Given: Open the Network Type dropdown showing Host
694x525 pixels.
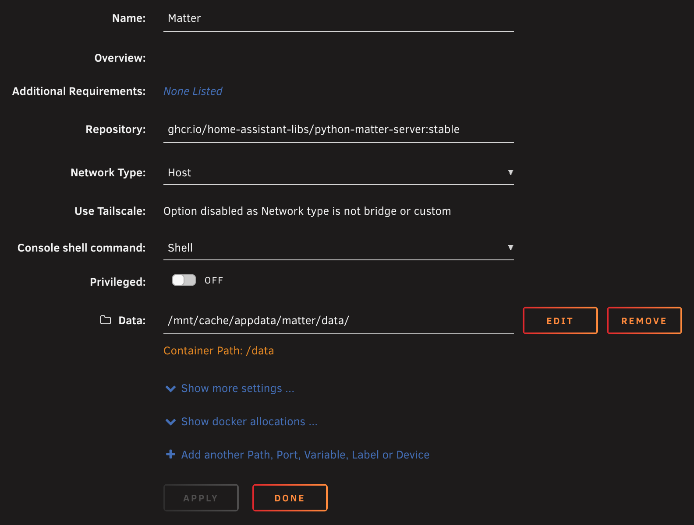Looking at the screenshot, I should [338, 173].
